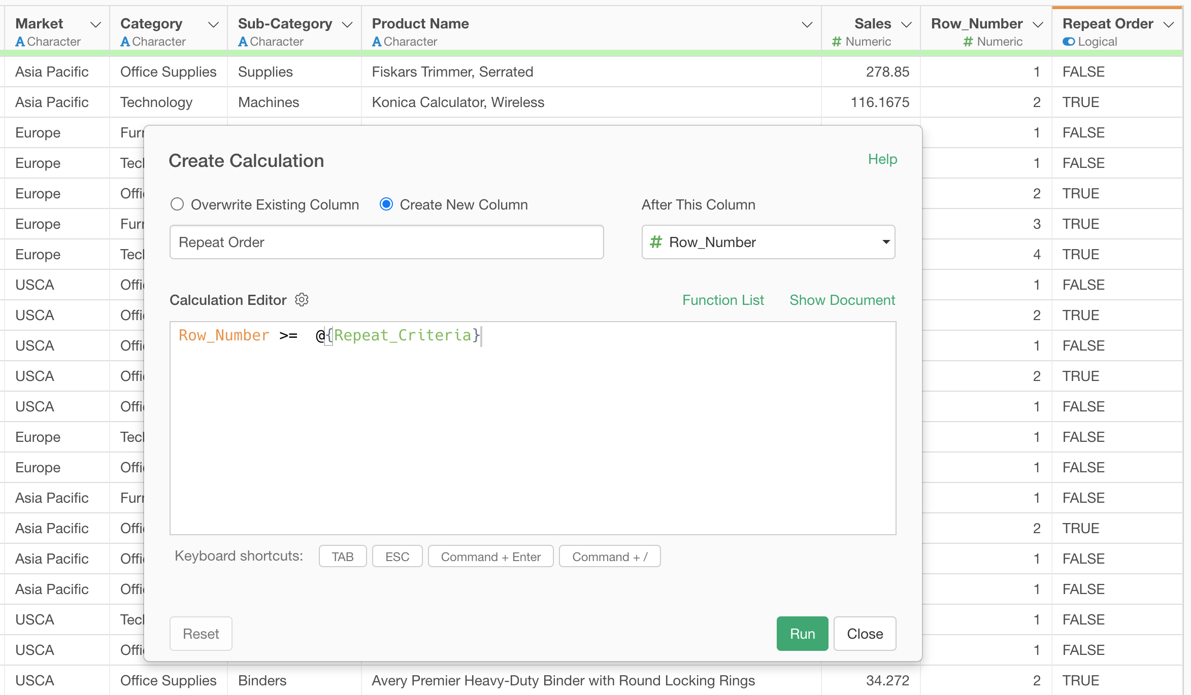Image resolution: width=1191 pixels, height=695 pixels.
Task: Click the Show Document link
Action: coord(842,300)
